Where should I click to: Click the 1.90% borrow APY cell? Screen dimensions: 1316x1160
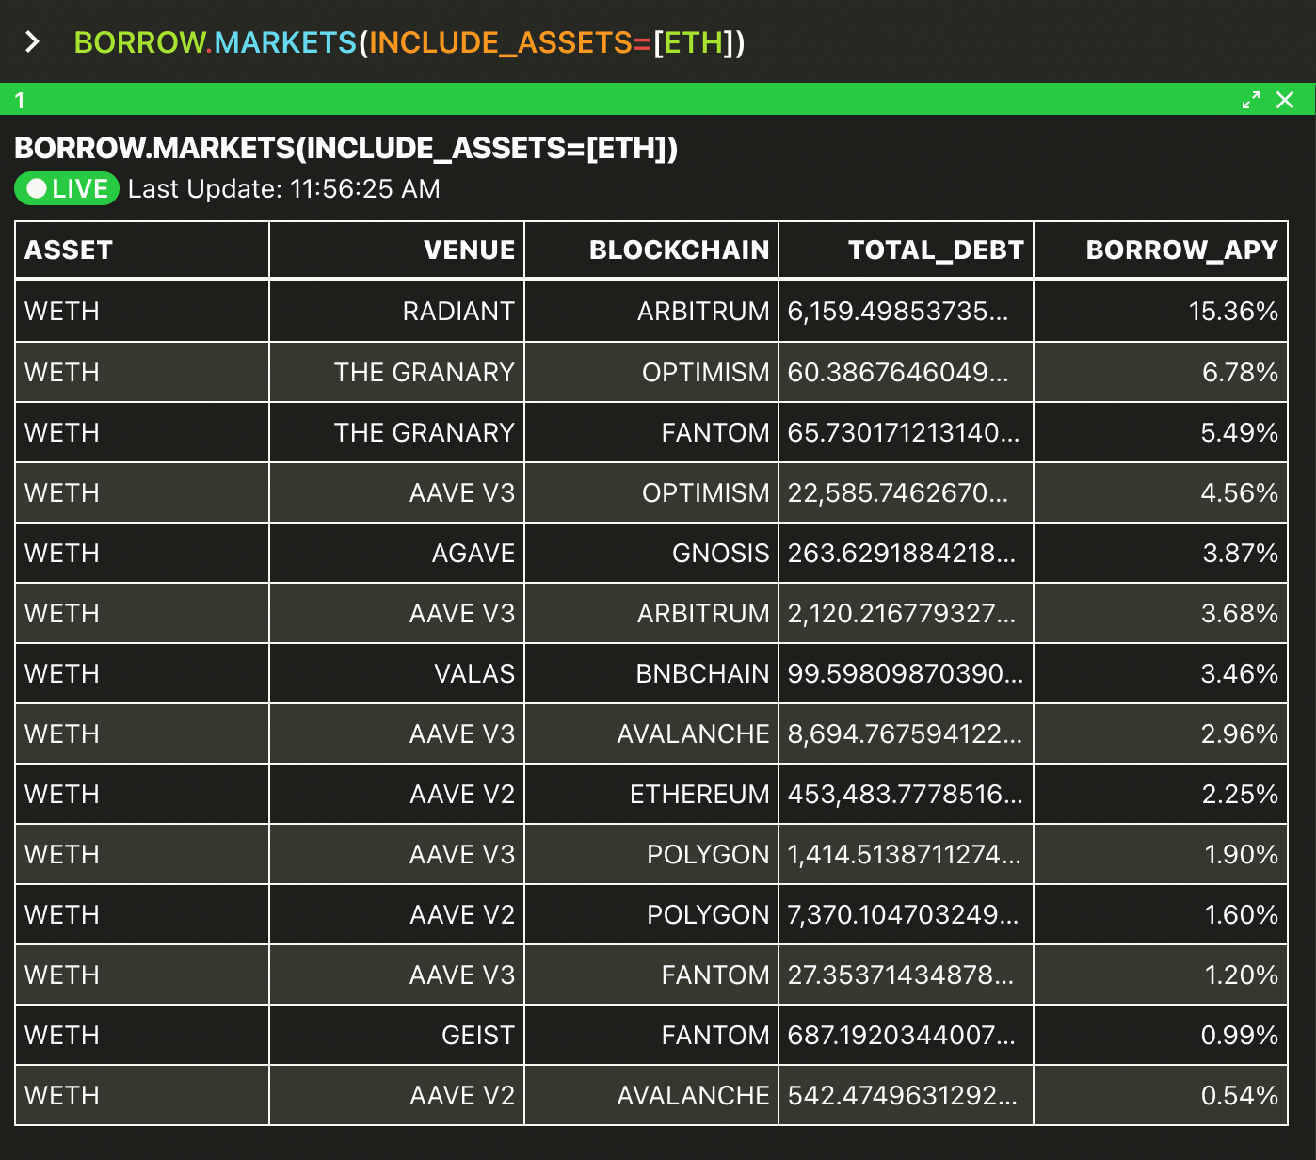click(x=1161, y=854)
